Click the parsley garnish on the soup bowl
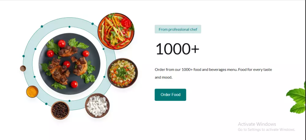 tap(122, 73)
